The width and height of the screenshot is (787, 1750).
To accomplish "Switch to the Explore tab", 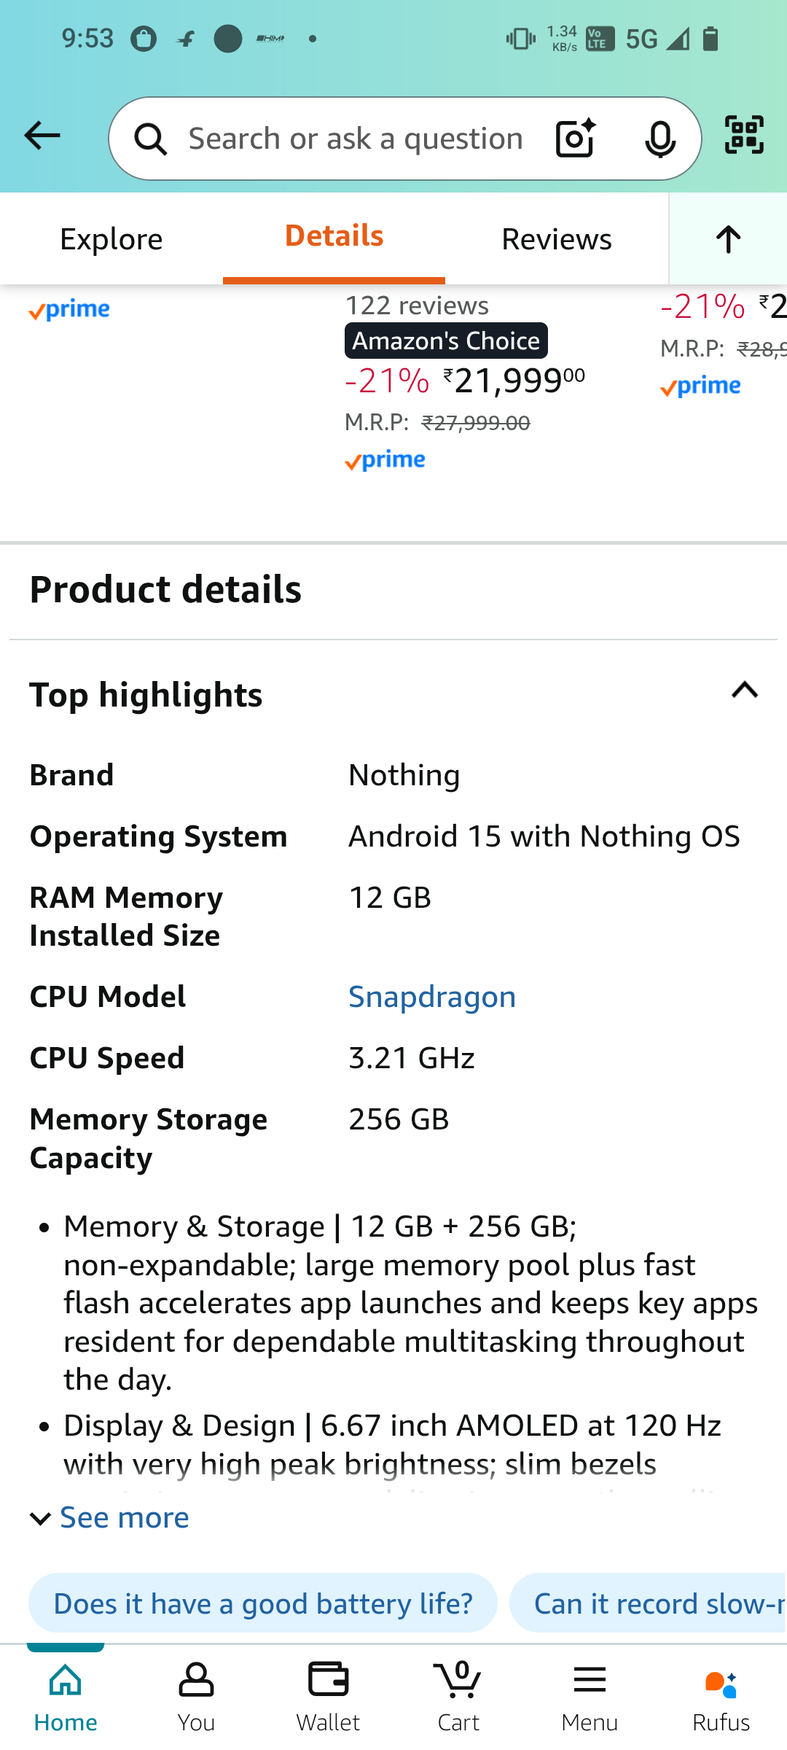I will [111, 238].
